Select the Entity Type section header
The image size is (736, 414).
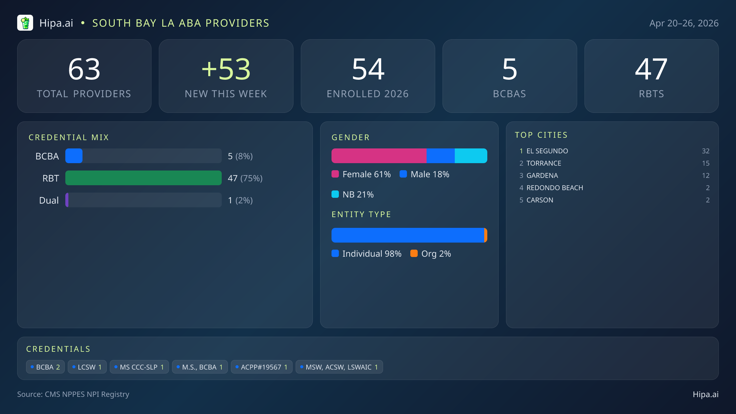361,214
